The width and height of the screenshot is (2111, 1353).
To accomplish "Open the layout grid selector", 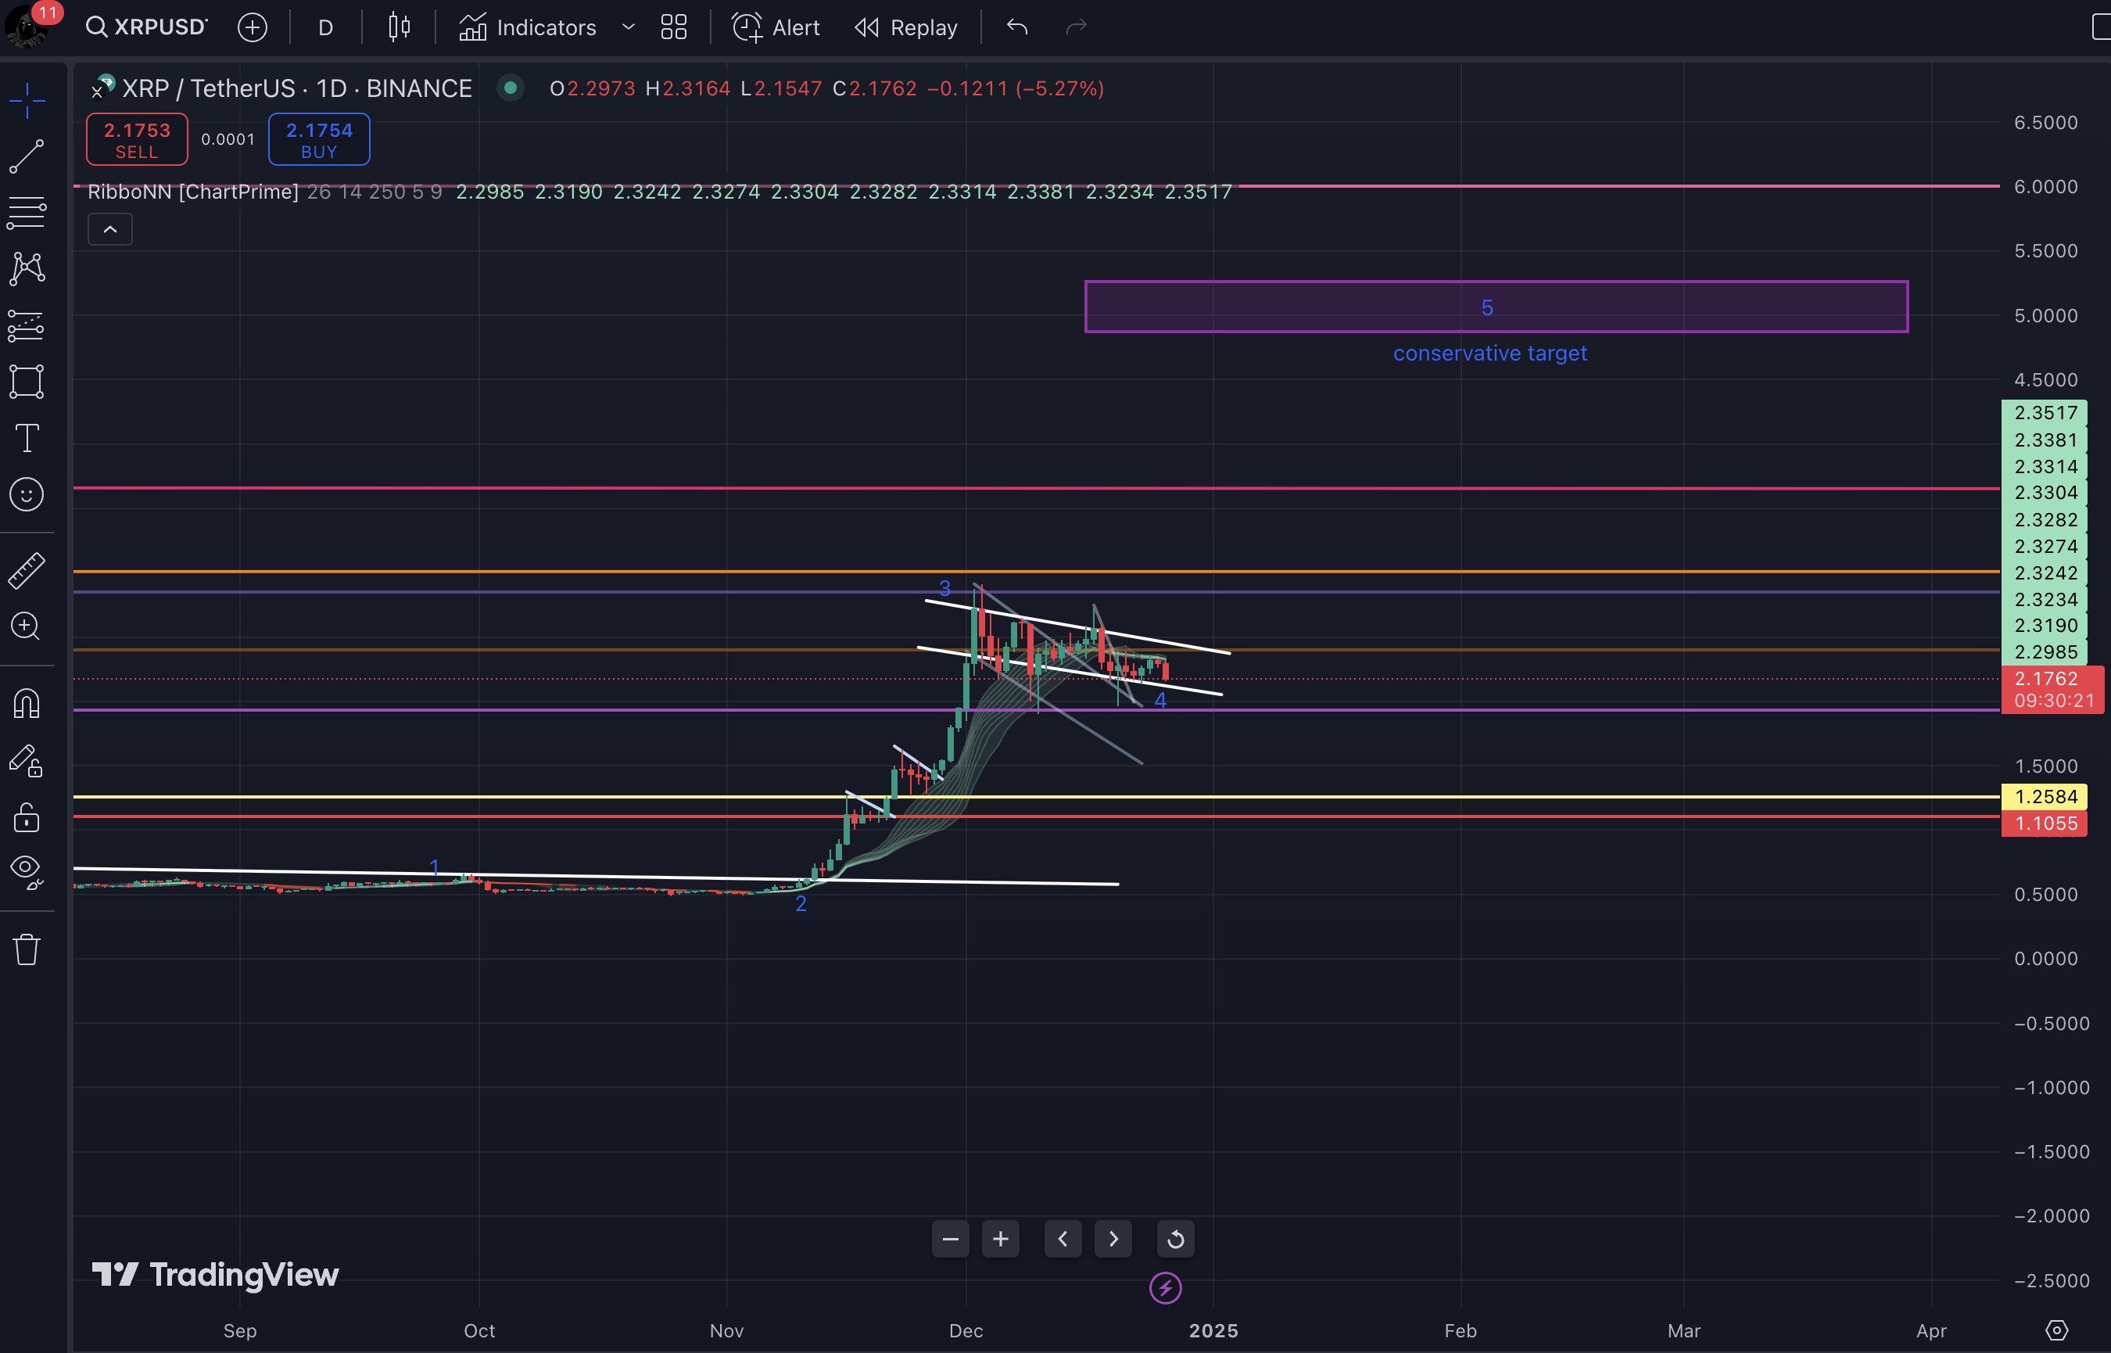I will (673, 27).
